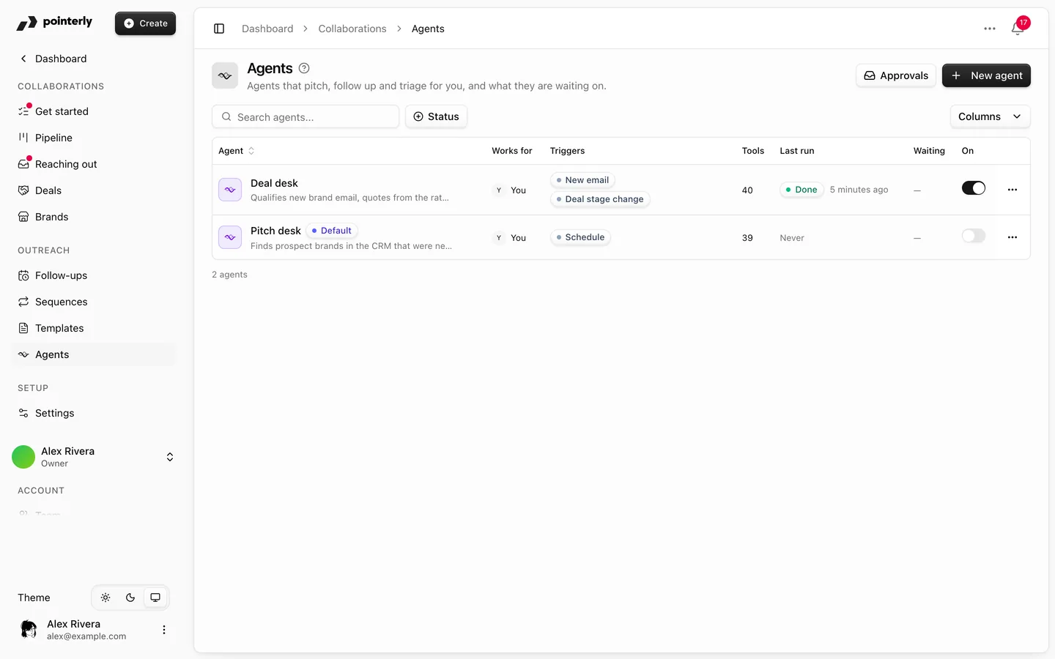Click the Alex Rivera profile avatar photo
The image size is (1055, 659).
(29, 630)
